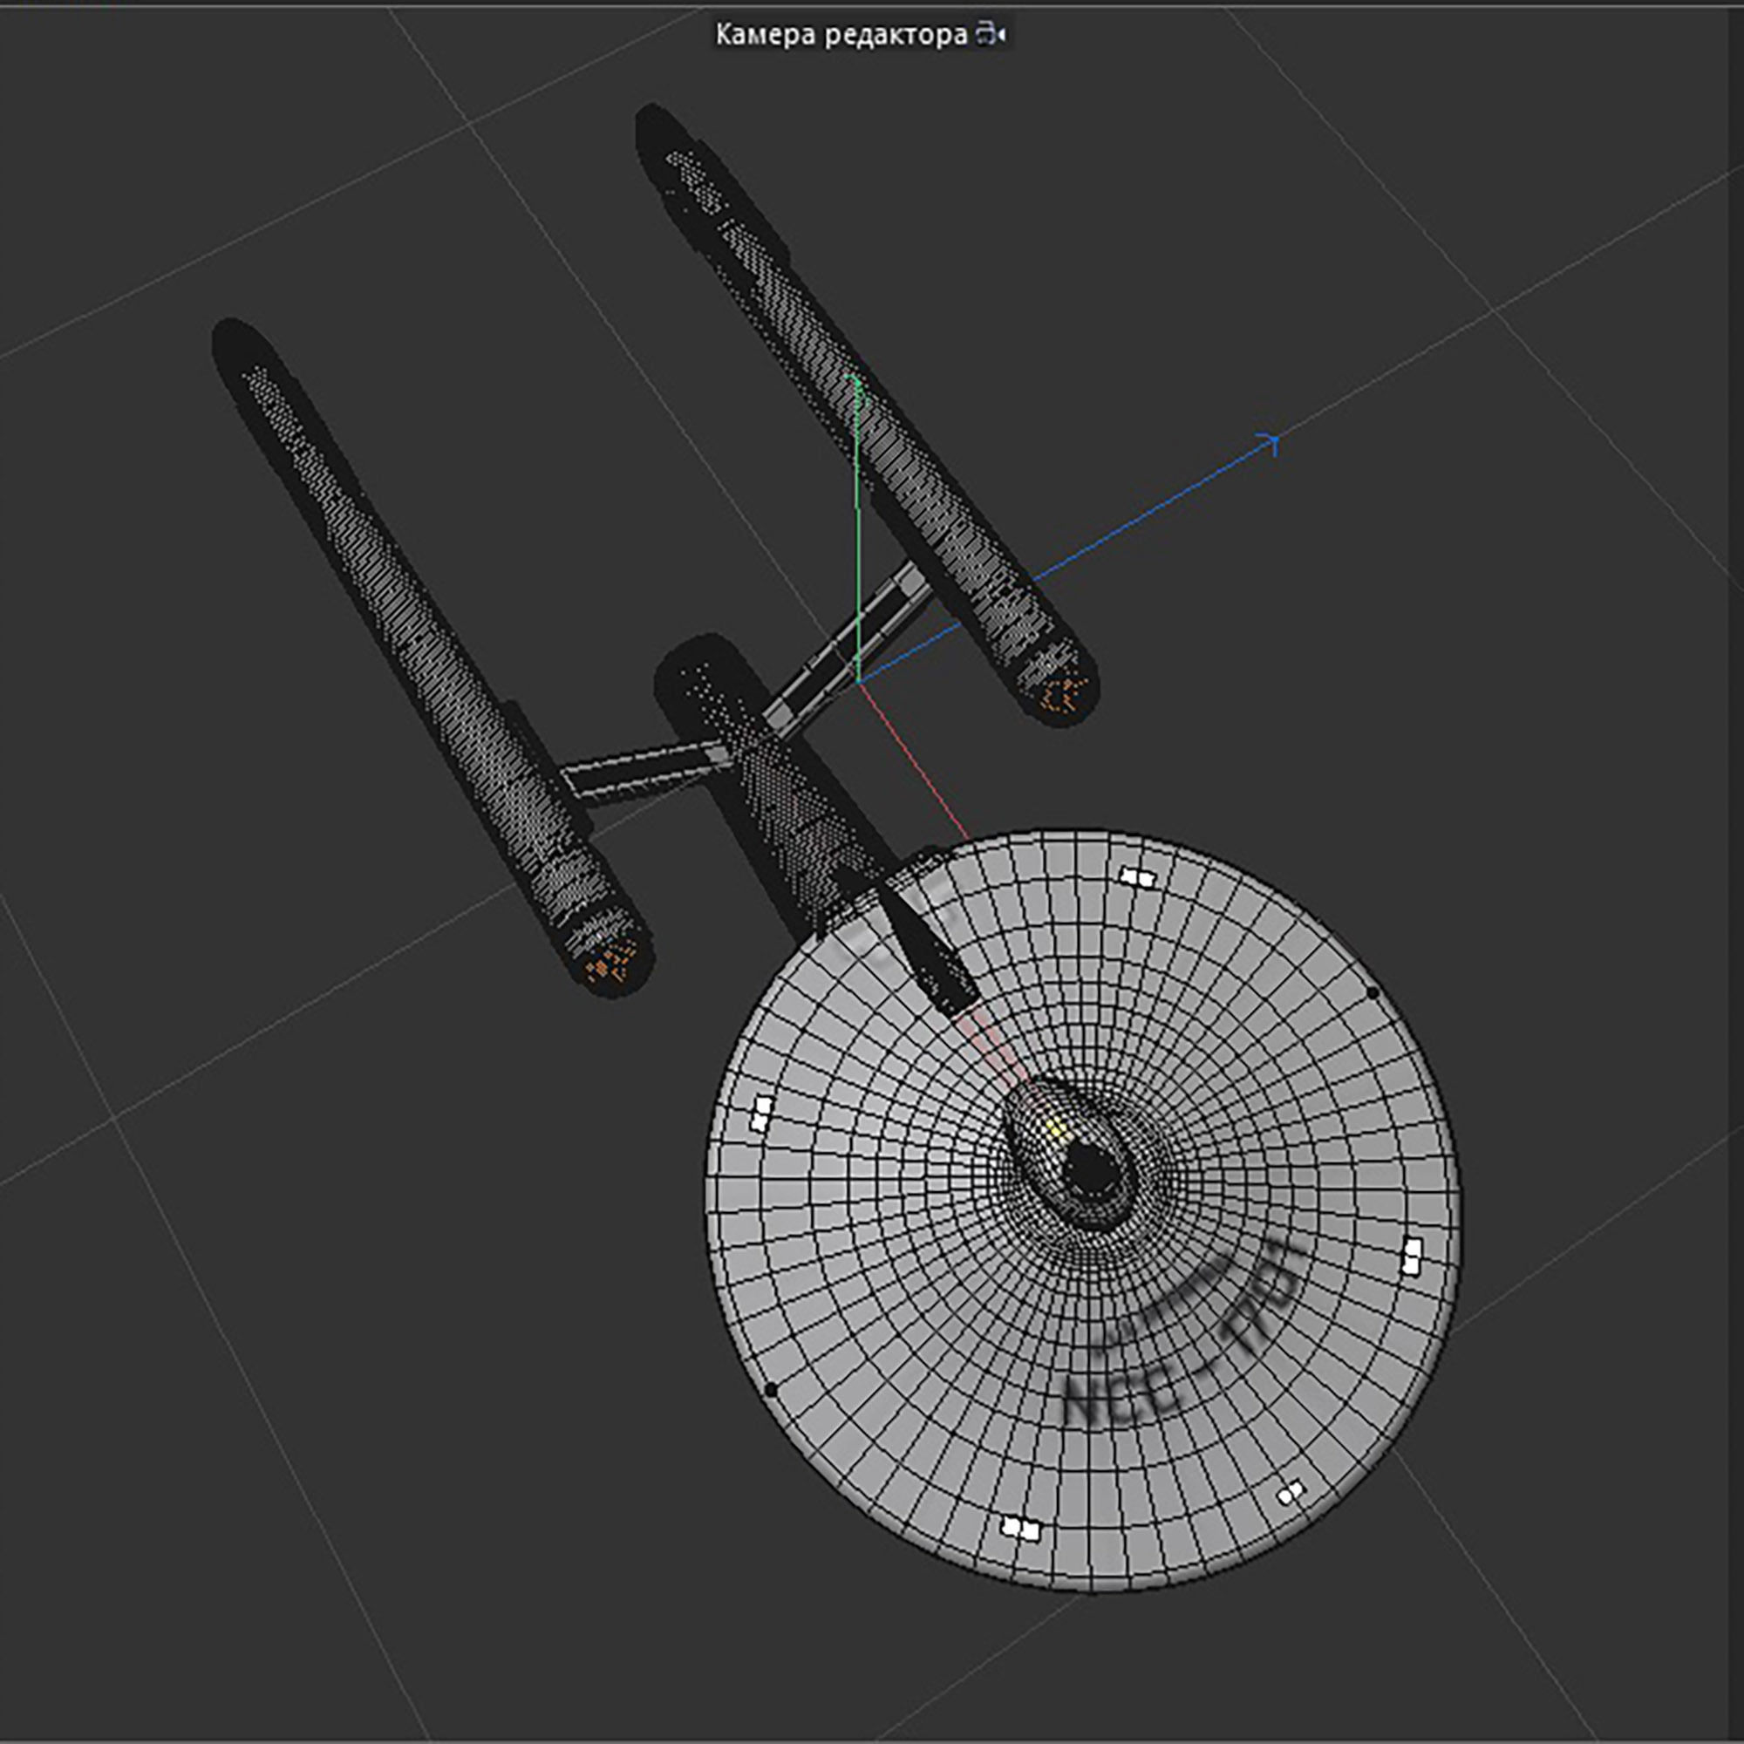Click the Камера редактора viewport label
Viewport: 1744px width, 1744px height.
coord(841,35)
